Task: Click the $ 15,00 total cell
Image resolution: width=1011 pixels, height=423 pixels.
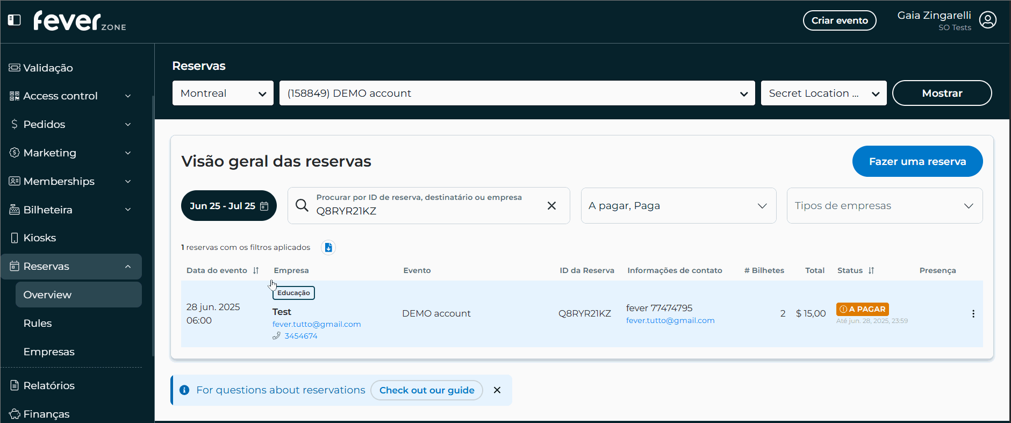Action: pos(811,313)
